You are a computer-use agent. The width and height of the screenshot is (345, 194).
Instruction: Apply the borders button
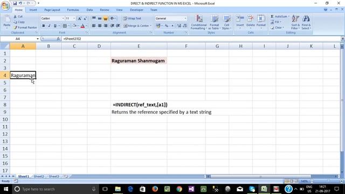(65, 26)
